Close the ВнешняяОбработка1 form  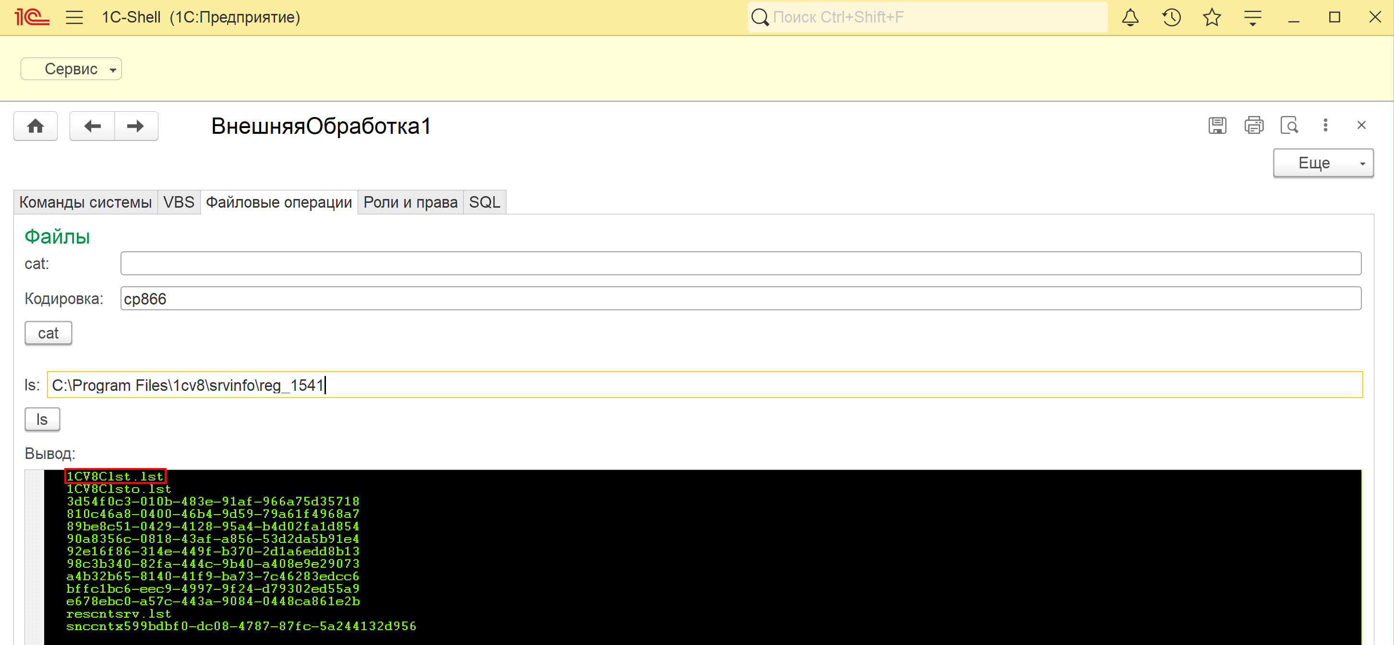pyautogui.click(x=1361, y=126)
